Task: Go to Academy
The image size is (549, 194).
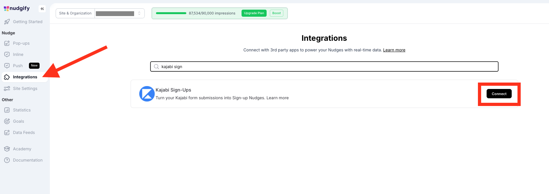Action: tap(22, 149)
